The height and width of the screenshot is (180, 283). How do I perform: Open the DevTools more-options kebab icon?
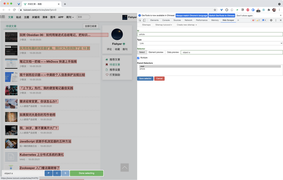click(x=276, y=20)
